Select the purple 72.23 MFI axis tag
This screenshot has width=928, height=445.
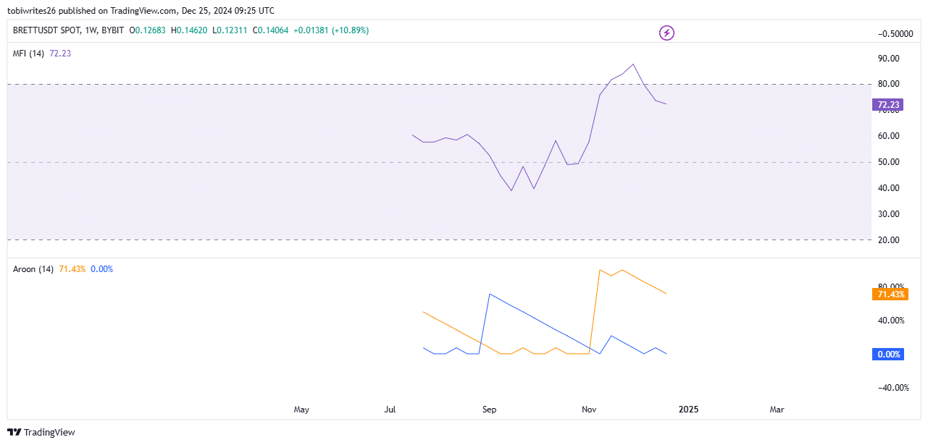[888, 105]
